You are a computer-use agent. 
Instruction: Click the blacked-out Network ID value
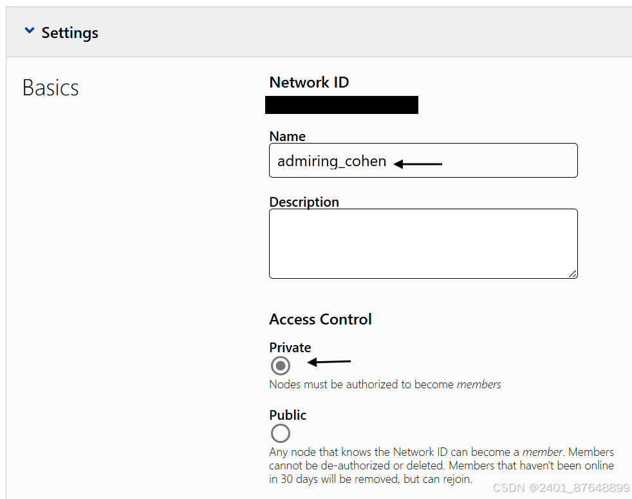coord(341,105)
